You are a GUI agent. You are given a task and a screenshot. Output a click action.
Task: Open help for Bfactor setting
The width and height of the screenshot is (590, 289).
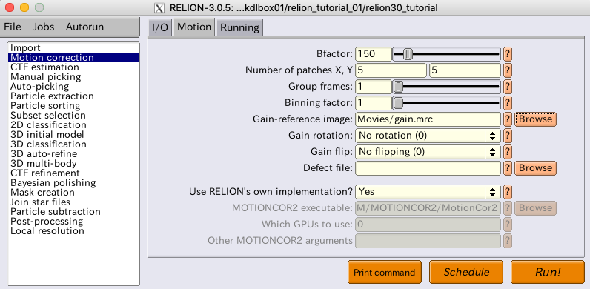[x=507, y=54]
